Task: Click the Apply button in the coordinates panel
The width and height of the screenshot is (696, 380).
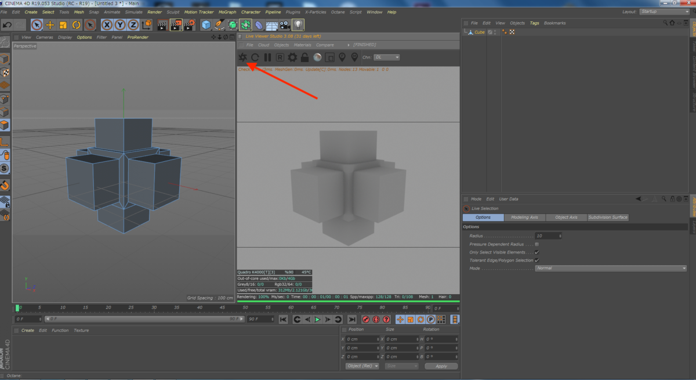Action: pyautogui.click(x=441, y=366)
